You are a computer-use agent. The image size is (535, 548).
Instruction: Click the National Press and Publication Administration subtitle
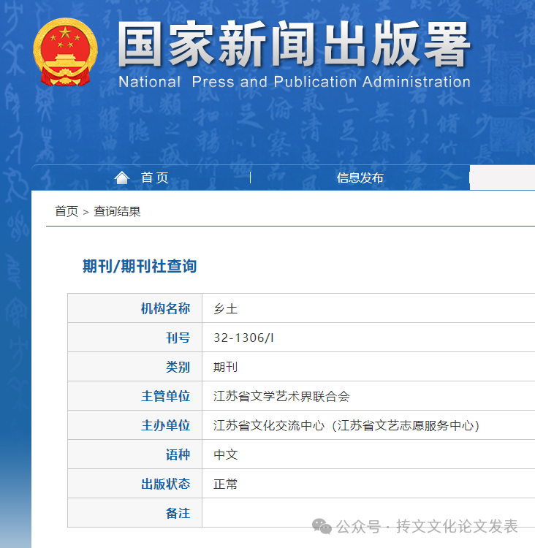[x=295, y=82]
